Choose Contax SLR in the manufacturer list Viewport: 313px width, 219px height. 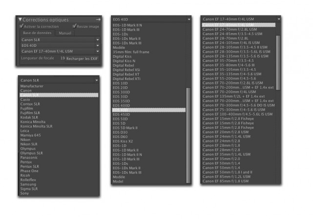[x=30, y=104]
